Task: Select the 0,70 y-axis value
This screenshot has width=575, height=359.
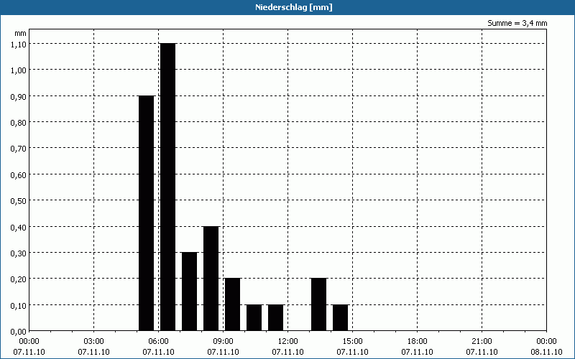Action: pyautogui.click(x=19, y=149)
